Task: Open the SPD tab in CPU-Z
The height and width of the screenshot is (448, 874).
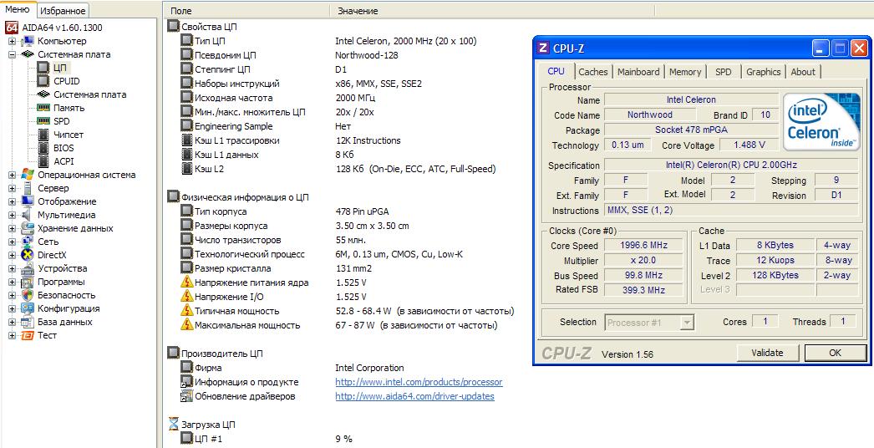Action: pyautogui.click(x=723, y=72)
